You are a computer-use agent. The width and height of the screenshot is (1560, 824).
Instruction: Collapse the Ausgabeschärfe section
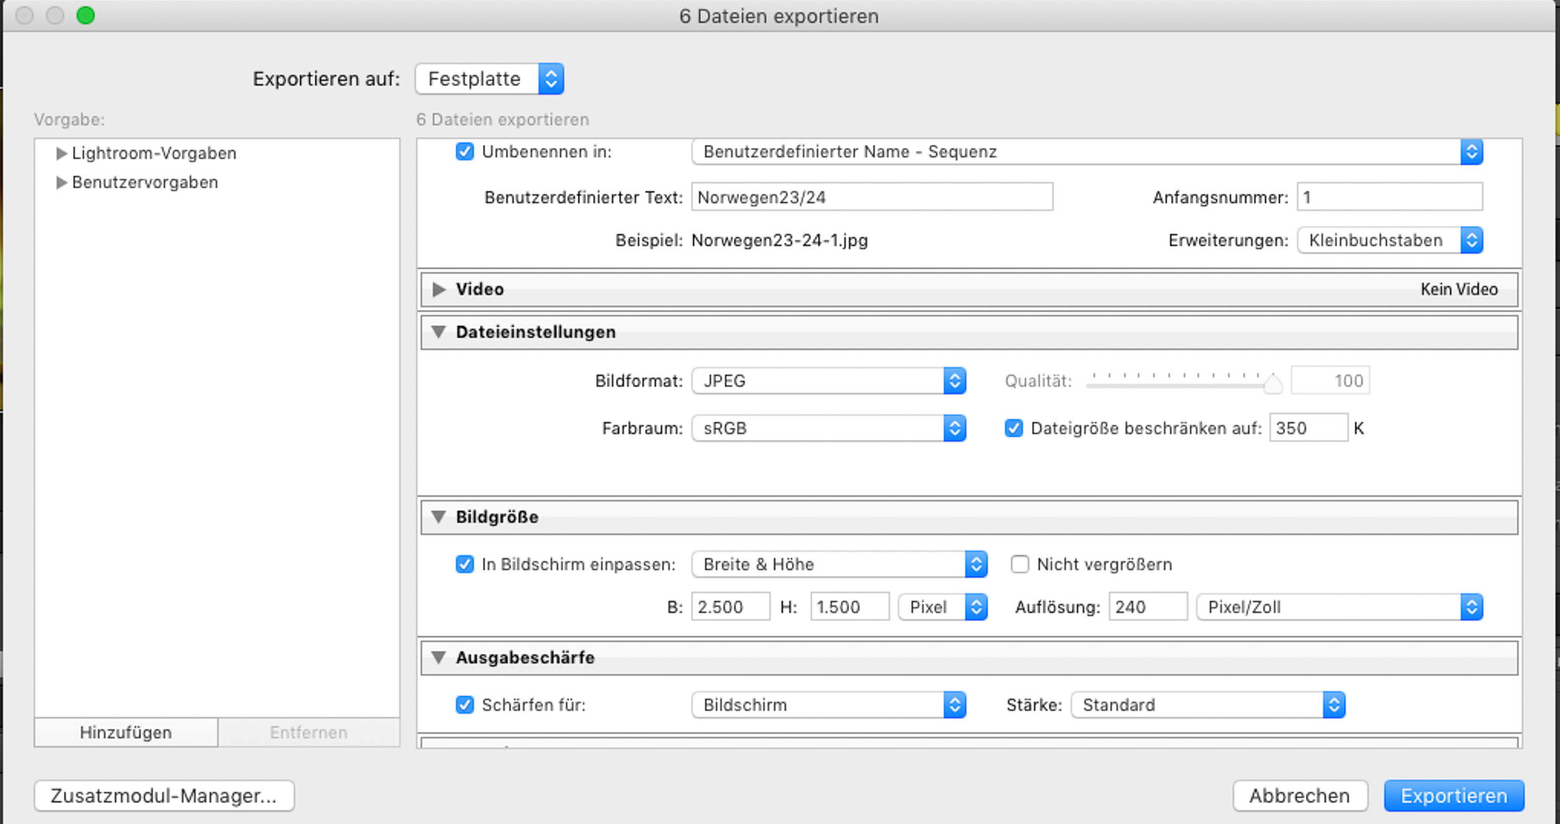coord(439,657)
